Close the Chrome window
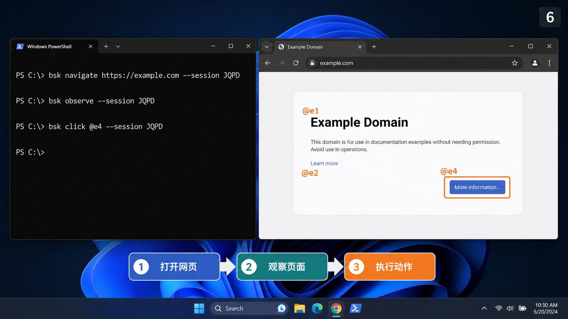The image size is (568, 319). 549,46
